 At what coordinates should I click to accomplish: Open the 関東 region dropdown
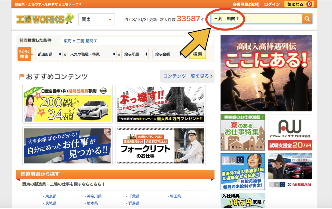coord(96,19)
